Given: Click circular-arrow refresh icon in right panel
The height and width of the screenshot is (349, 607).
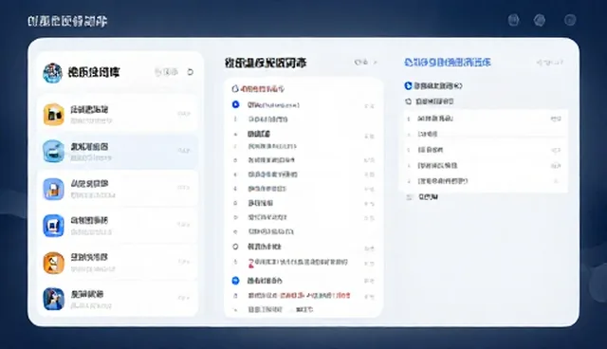Looking at the screenshot, I should click(x=408, y=101).
